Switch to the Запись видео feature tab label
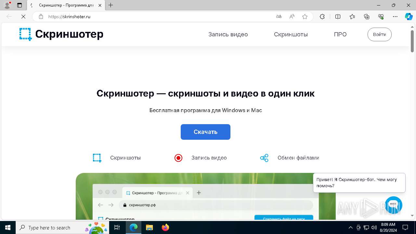Image resolution: width=416 pixels, height=234 pixels. coord(209,158)
